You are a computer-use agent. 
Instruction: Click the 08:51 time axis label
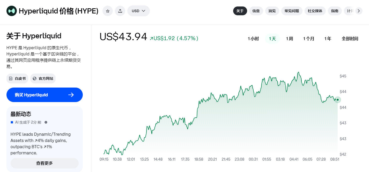[335, 159]
